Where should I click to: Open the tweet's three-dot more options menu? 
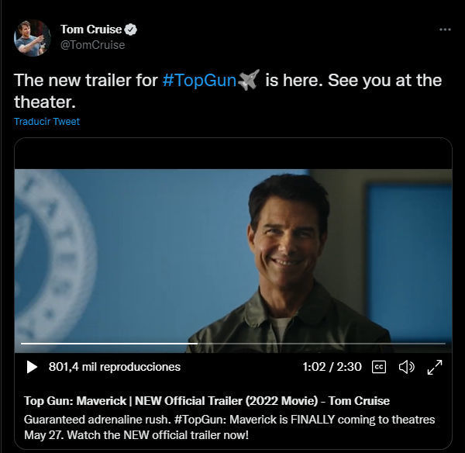[445, 29]
